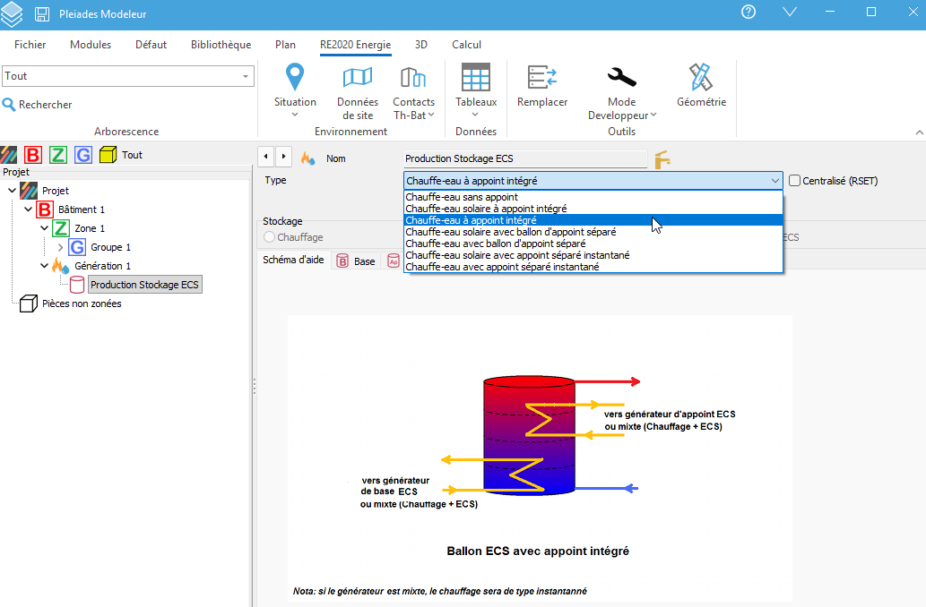The width and height of the screenshot is (926, 607).
Task: Select Génération 1 in the tree
Action: pos(102,266)
